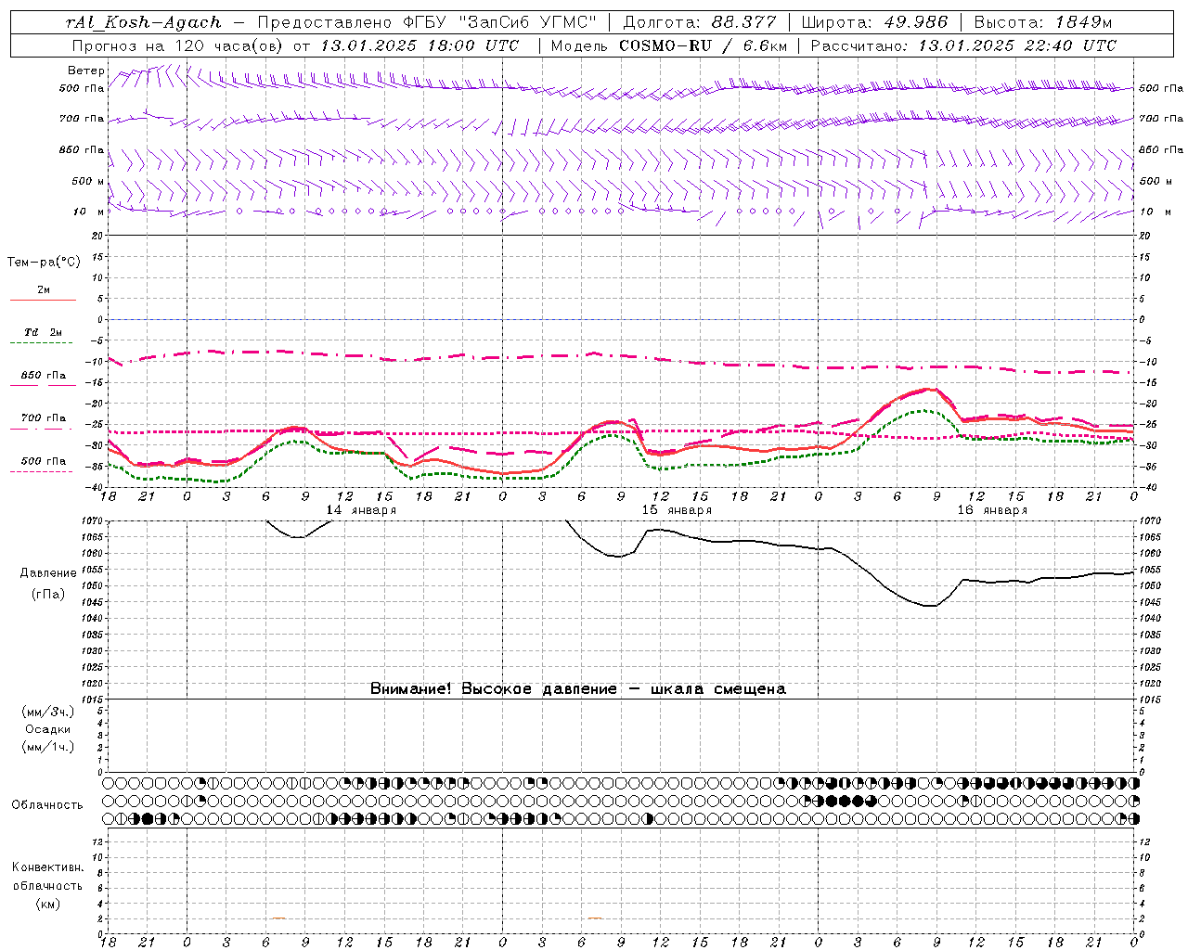Viewport: 1188px width, 950px height.
Task: Click the 700 гПа temperature legend entry
Action: [x=44, y=418]
